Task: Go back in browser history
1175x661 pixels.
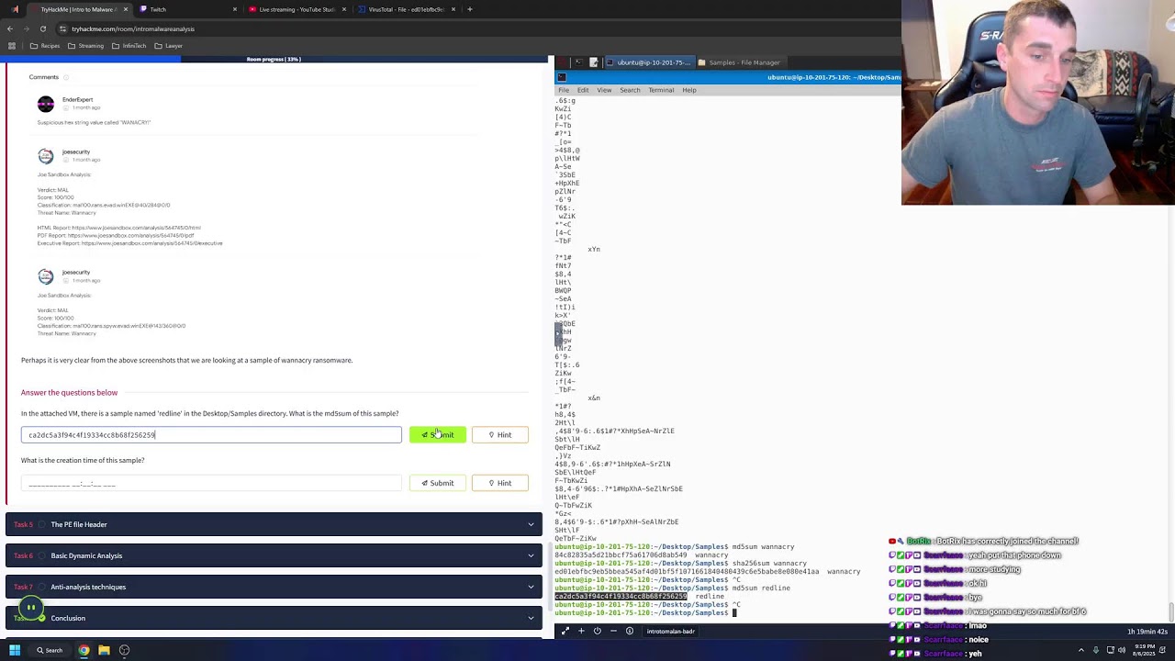Action: tap(10, 28)
